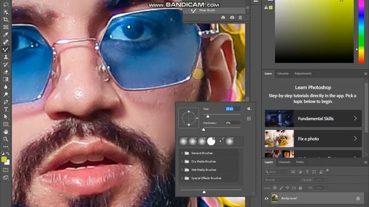The height and width of the screenshot is (207, 369).
Task: Switch to the Learn tab
Action: tap(268, 74)
